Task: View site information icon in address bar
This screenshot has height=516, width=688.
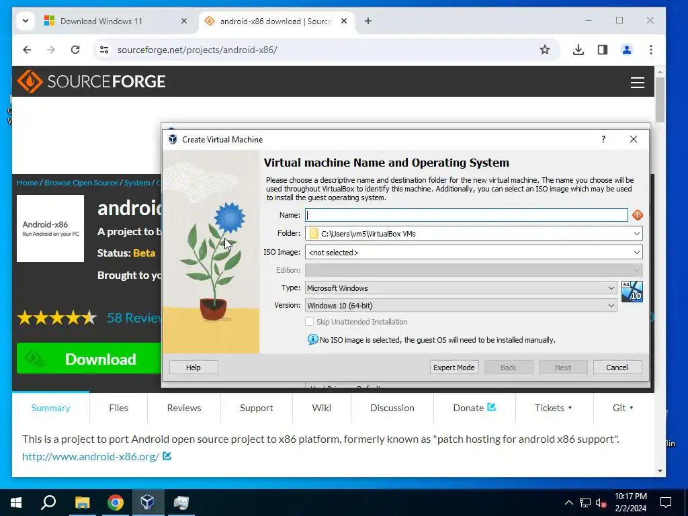Action: pyautogui.click(x=104, y=50)
